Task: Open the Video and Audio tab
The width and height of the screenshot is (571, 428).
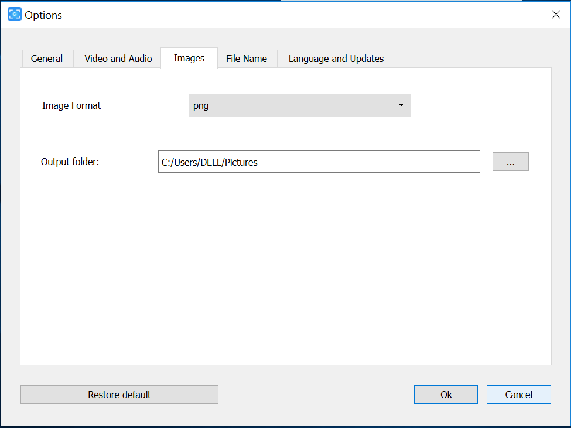Action: [118, 59]
